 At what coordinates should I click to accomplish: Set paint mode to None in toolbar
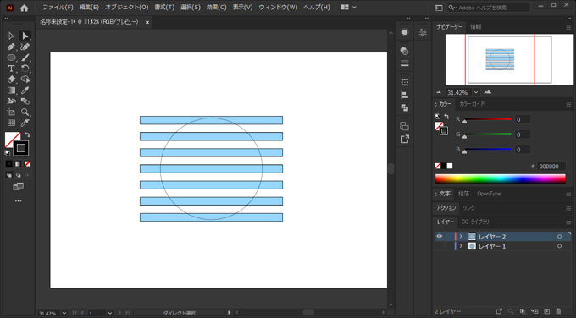coord(27,164)
